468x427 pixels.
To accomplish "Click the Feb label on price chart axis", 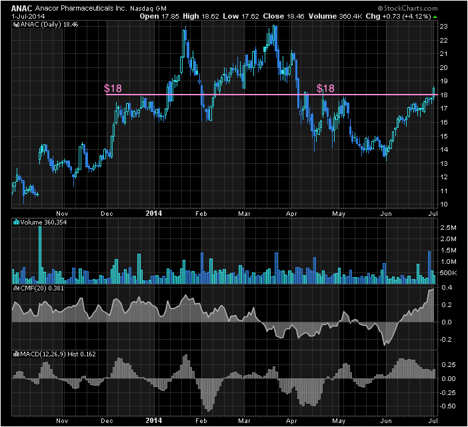I will [201, 214].
